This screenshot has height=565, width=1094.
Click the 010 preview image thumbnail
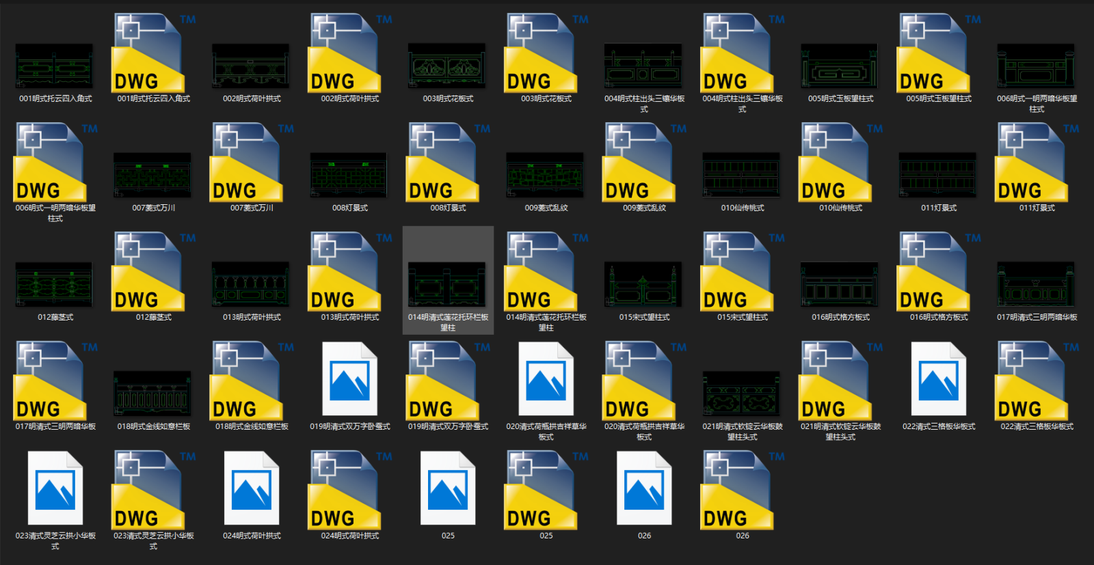[741, 176]
